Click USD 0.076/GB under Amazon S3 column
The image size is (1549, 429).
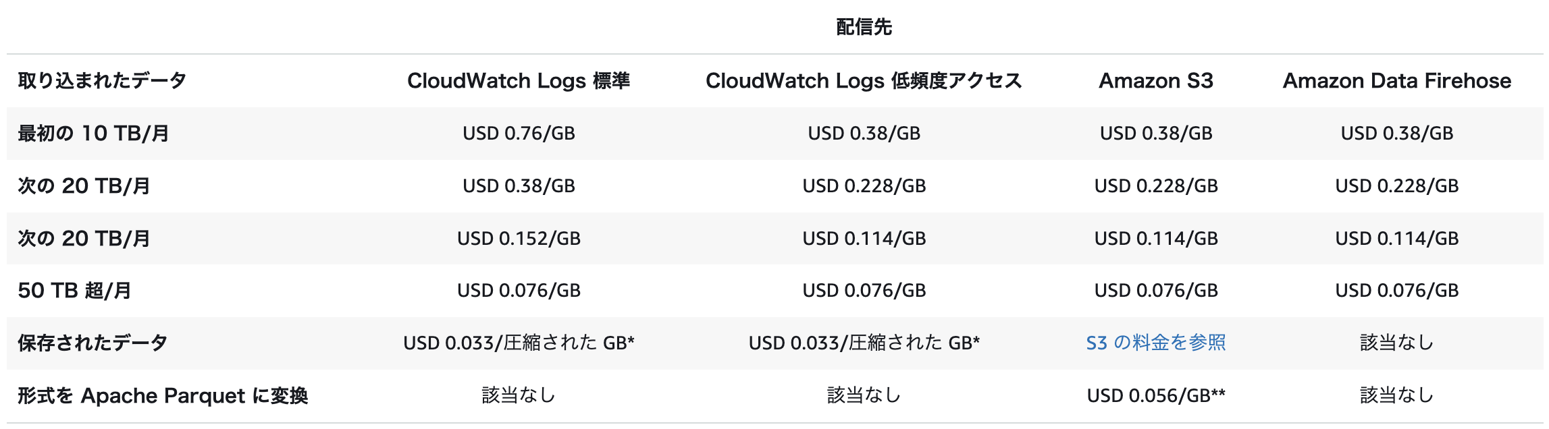[1156, 291]
